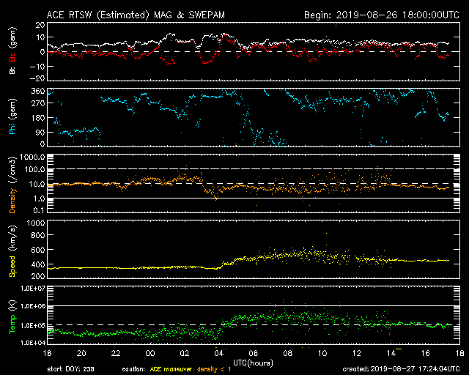469x375 pixels.
Task: Click the red Bz axis label
Action: 12,57
